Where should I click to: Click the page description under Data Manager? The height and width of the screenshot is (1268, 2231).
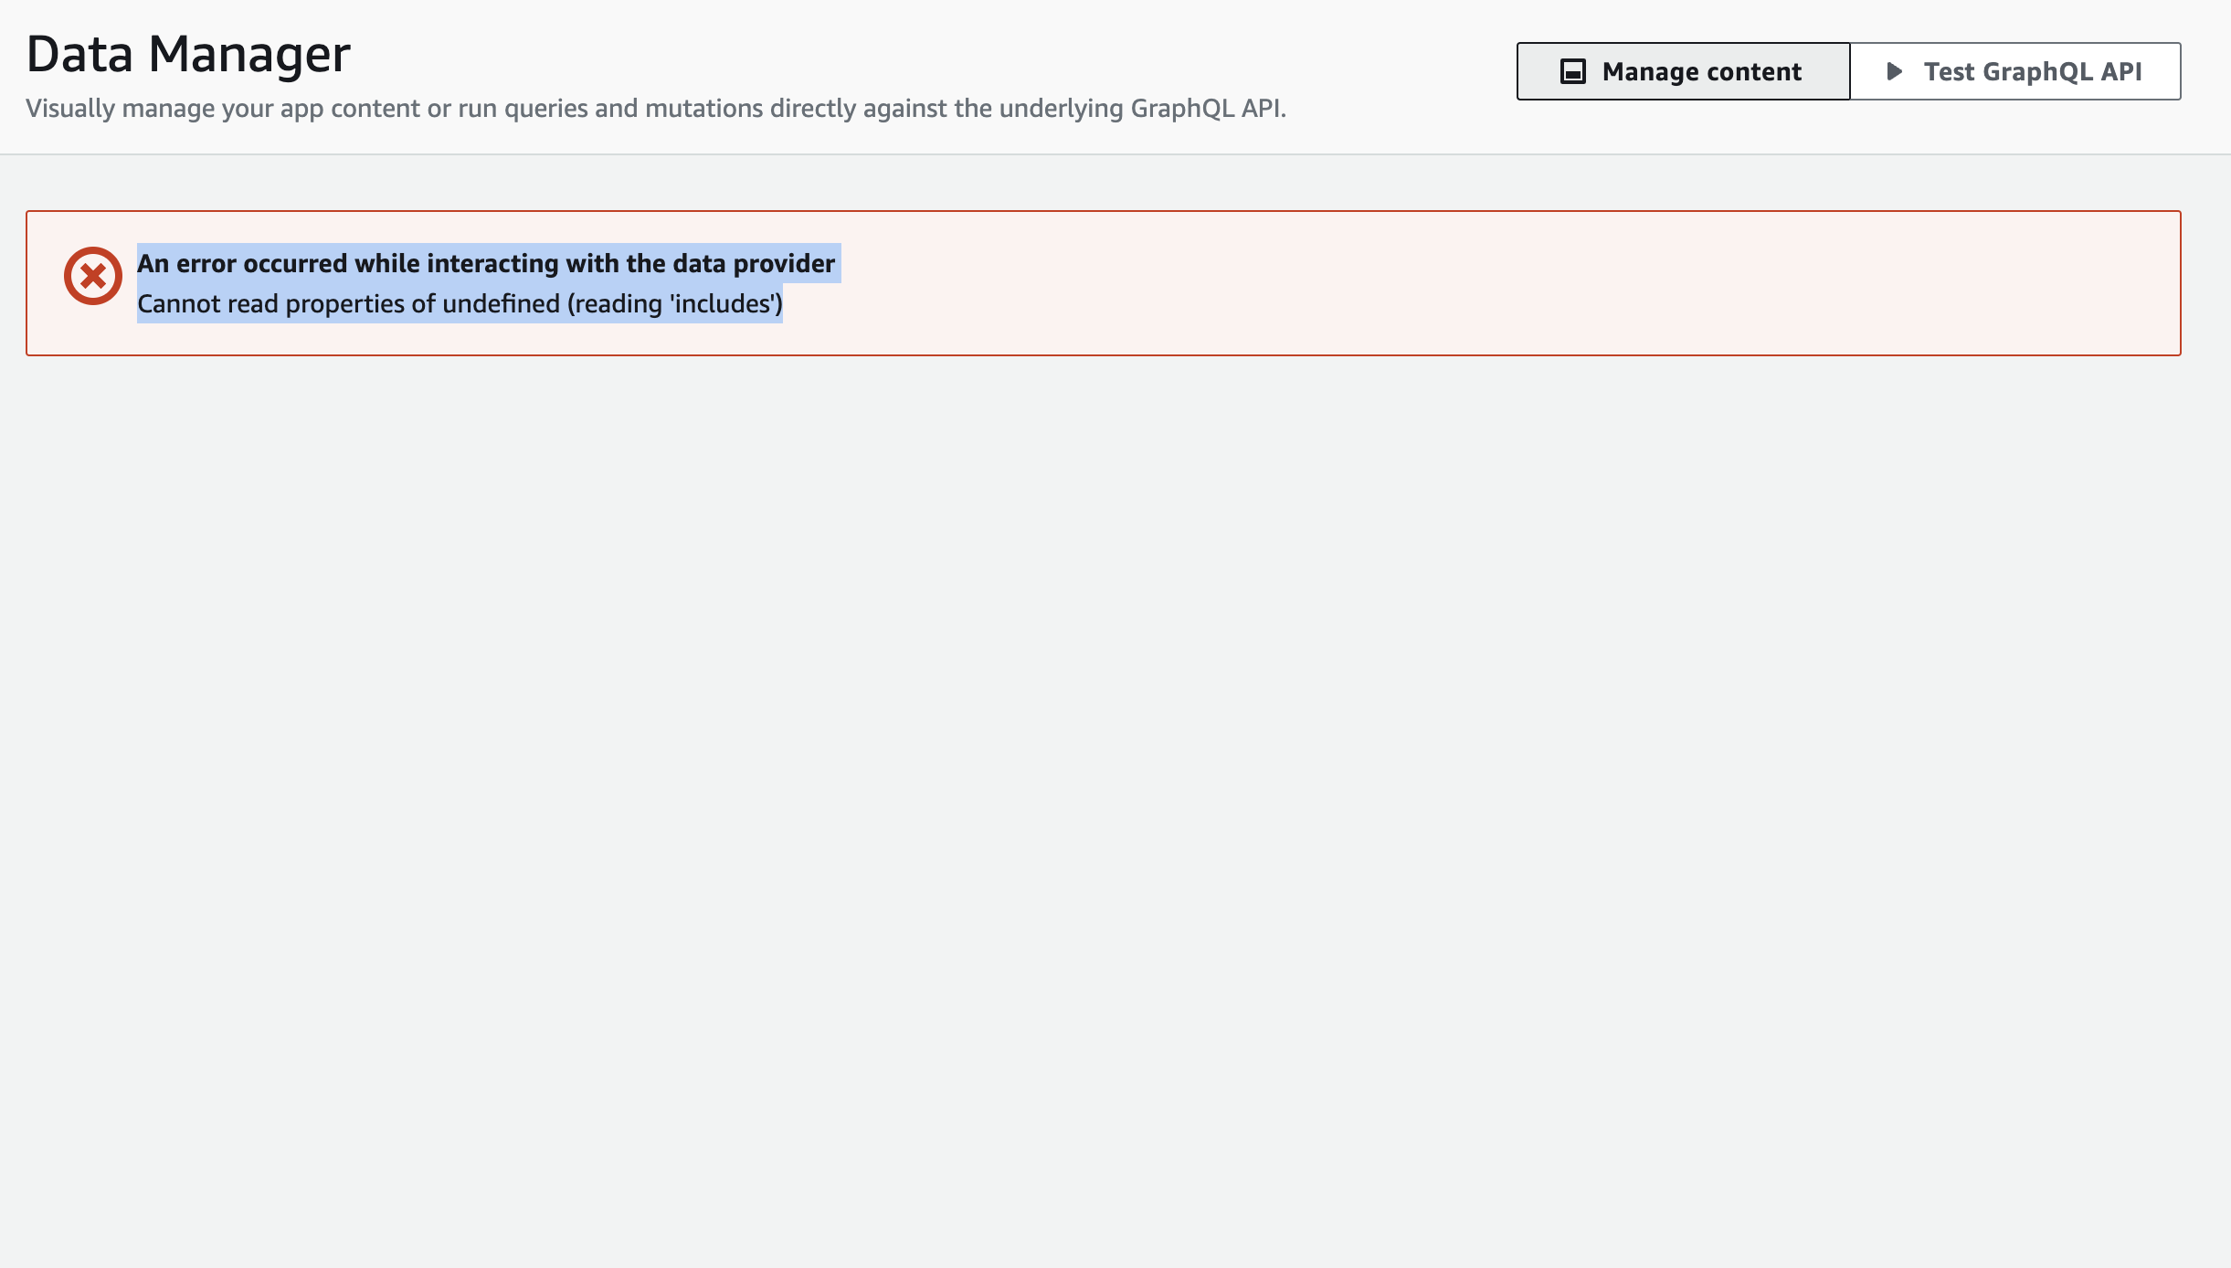pos(656,108)
